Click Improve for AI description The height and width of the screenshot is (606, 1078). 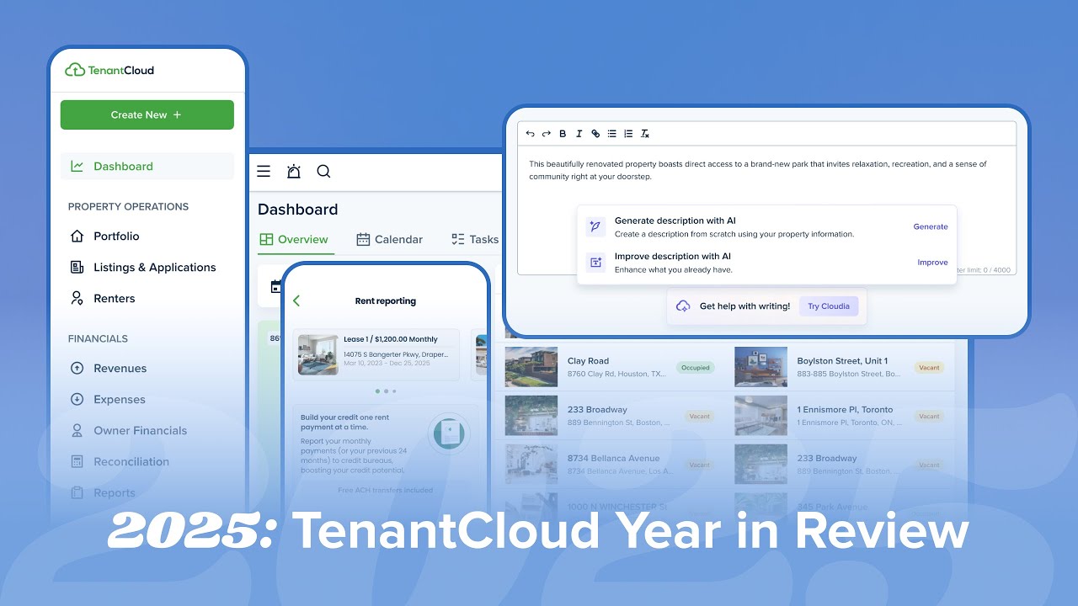pyautogui.click(x=932, y=262)
